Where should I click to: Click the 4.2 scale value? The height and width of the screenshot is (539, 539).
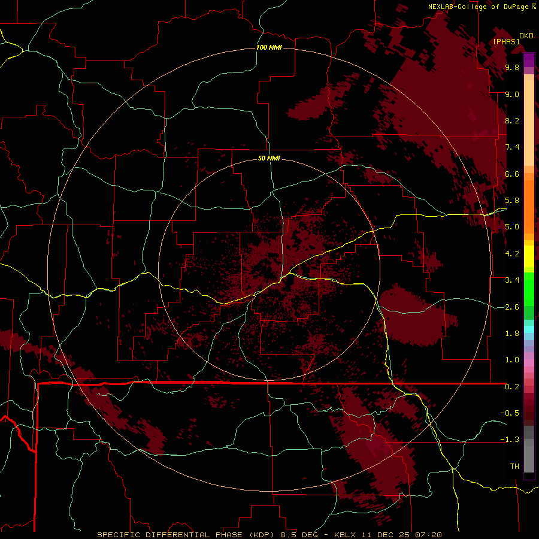(x=512, y=254)
